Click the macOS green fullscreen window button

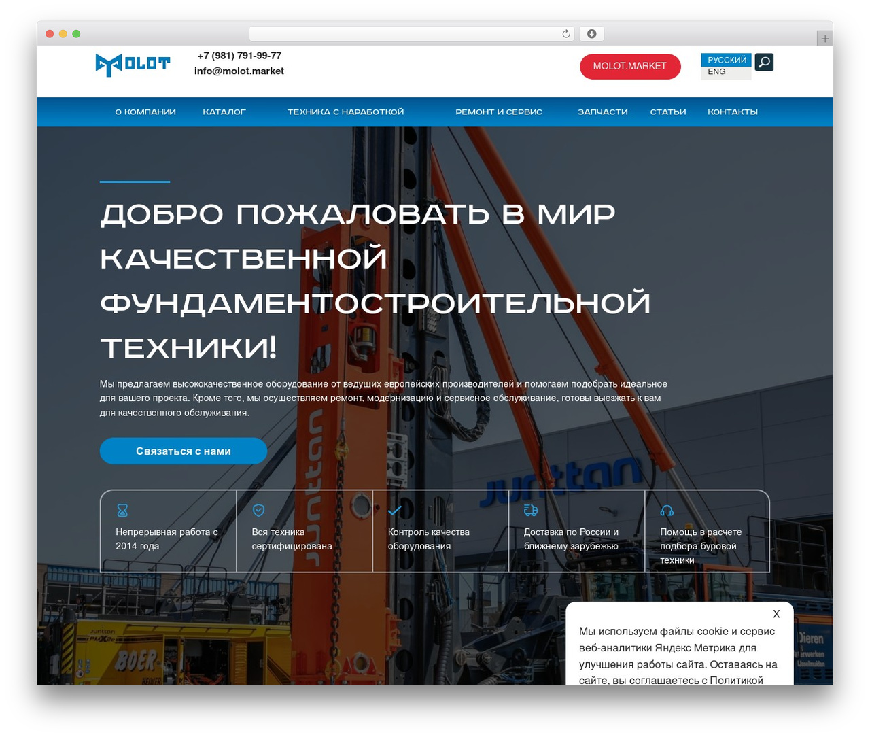tap(76, 34)
